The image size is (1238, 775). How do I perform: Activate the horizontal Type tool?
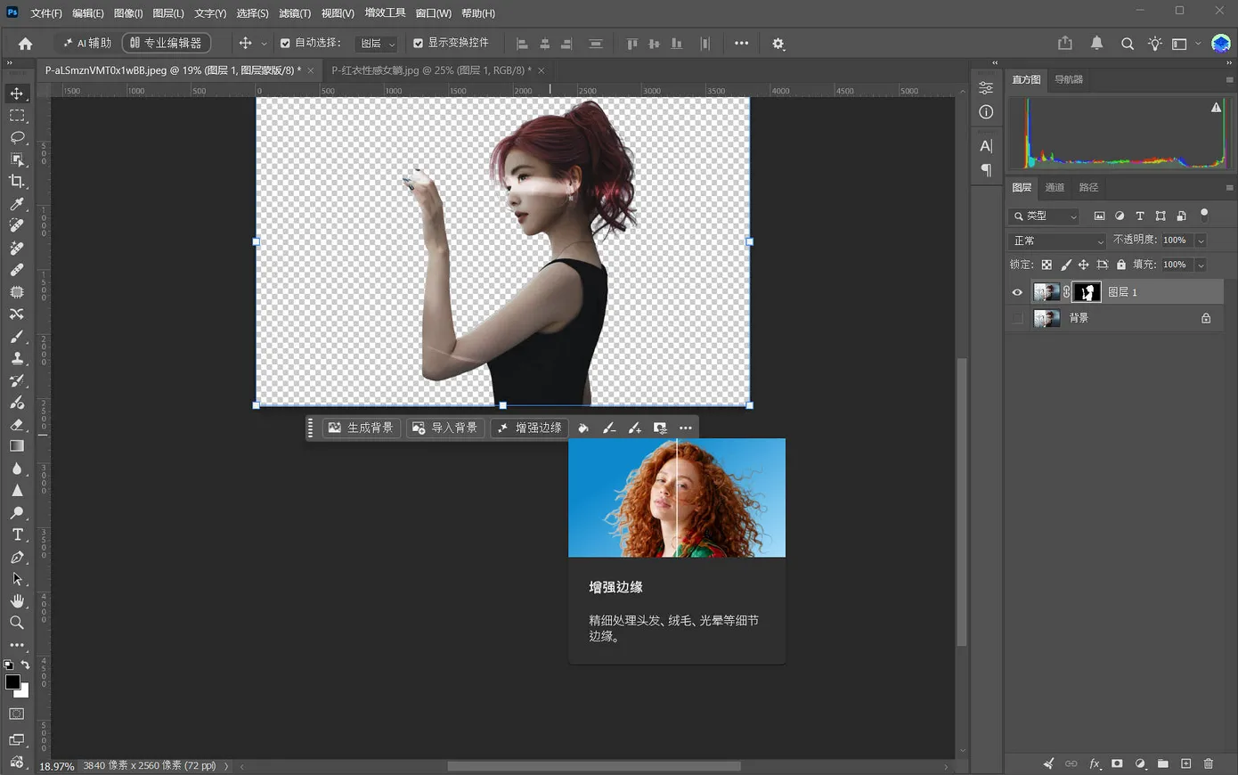click(x=17, y=534)
